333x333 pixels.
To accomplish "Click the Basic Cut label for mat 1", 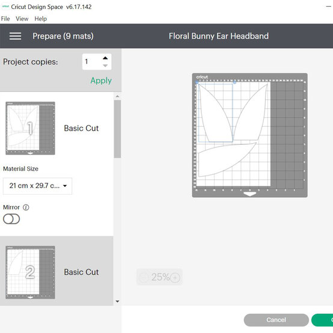I will [81, 128].
